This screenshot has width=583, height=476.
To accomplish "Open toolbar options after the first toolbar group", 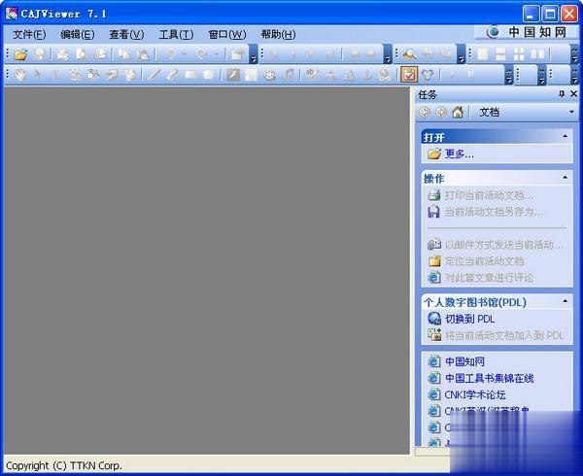I will tap(254, 54).
